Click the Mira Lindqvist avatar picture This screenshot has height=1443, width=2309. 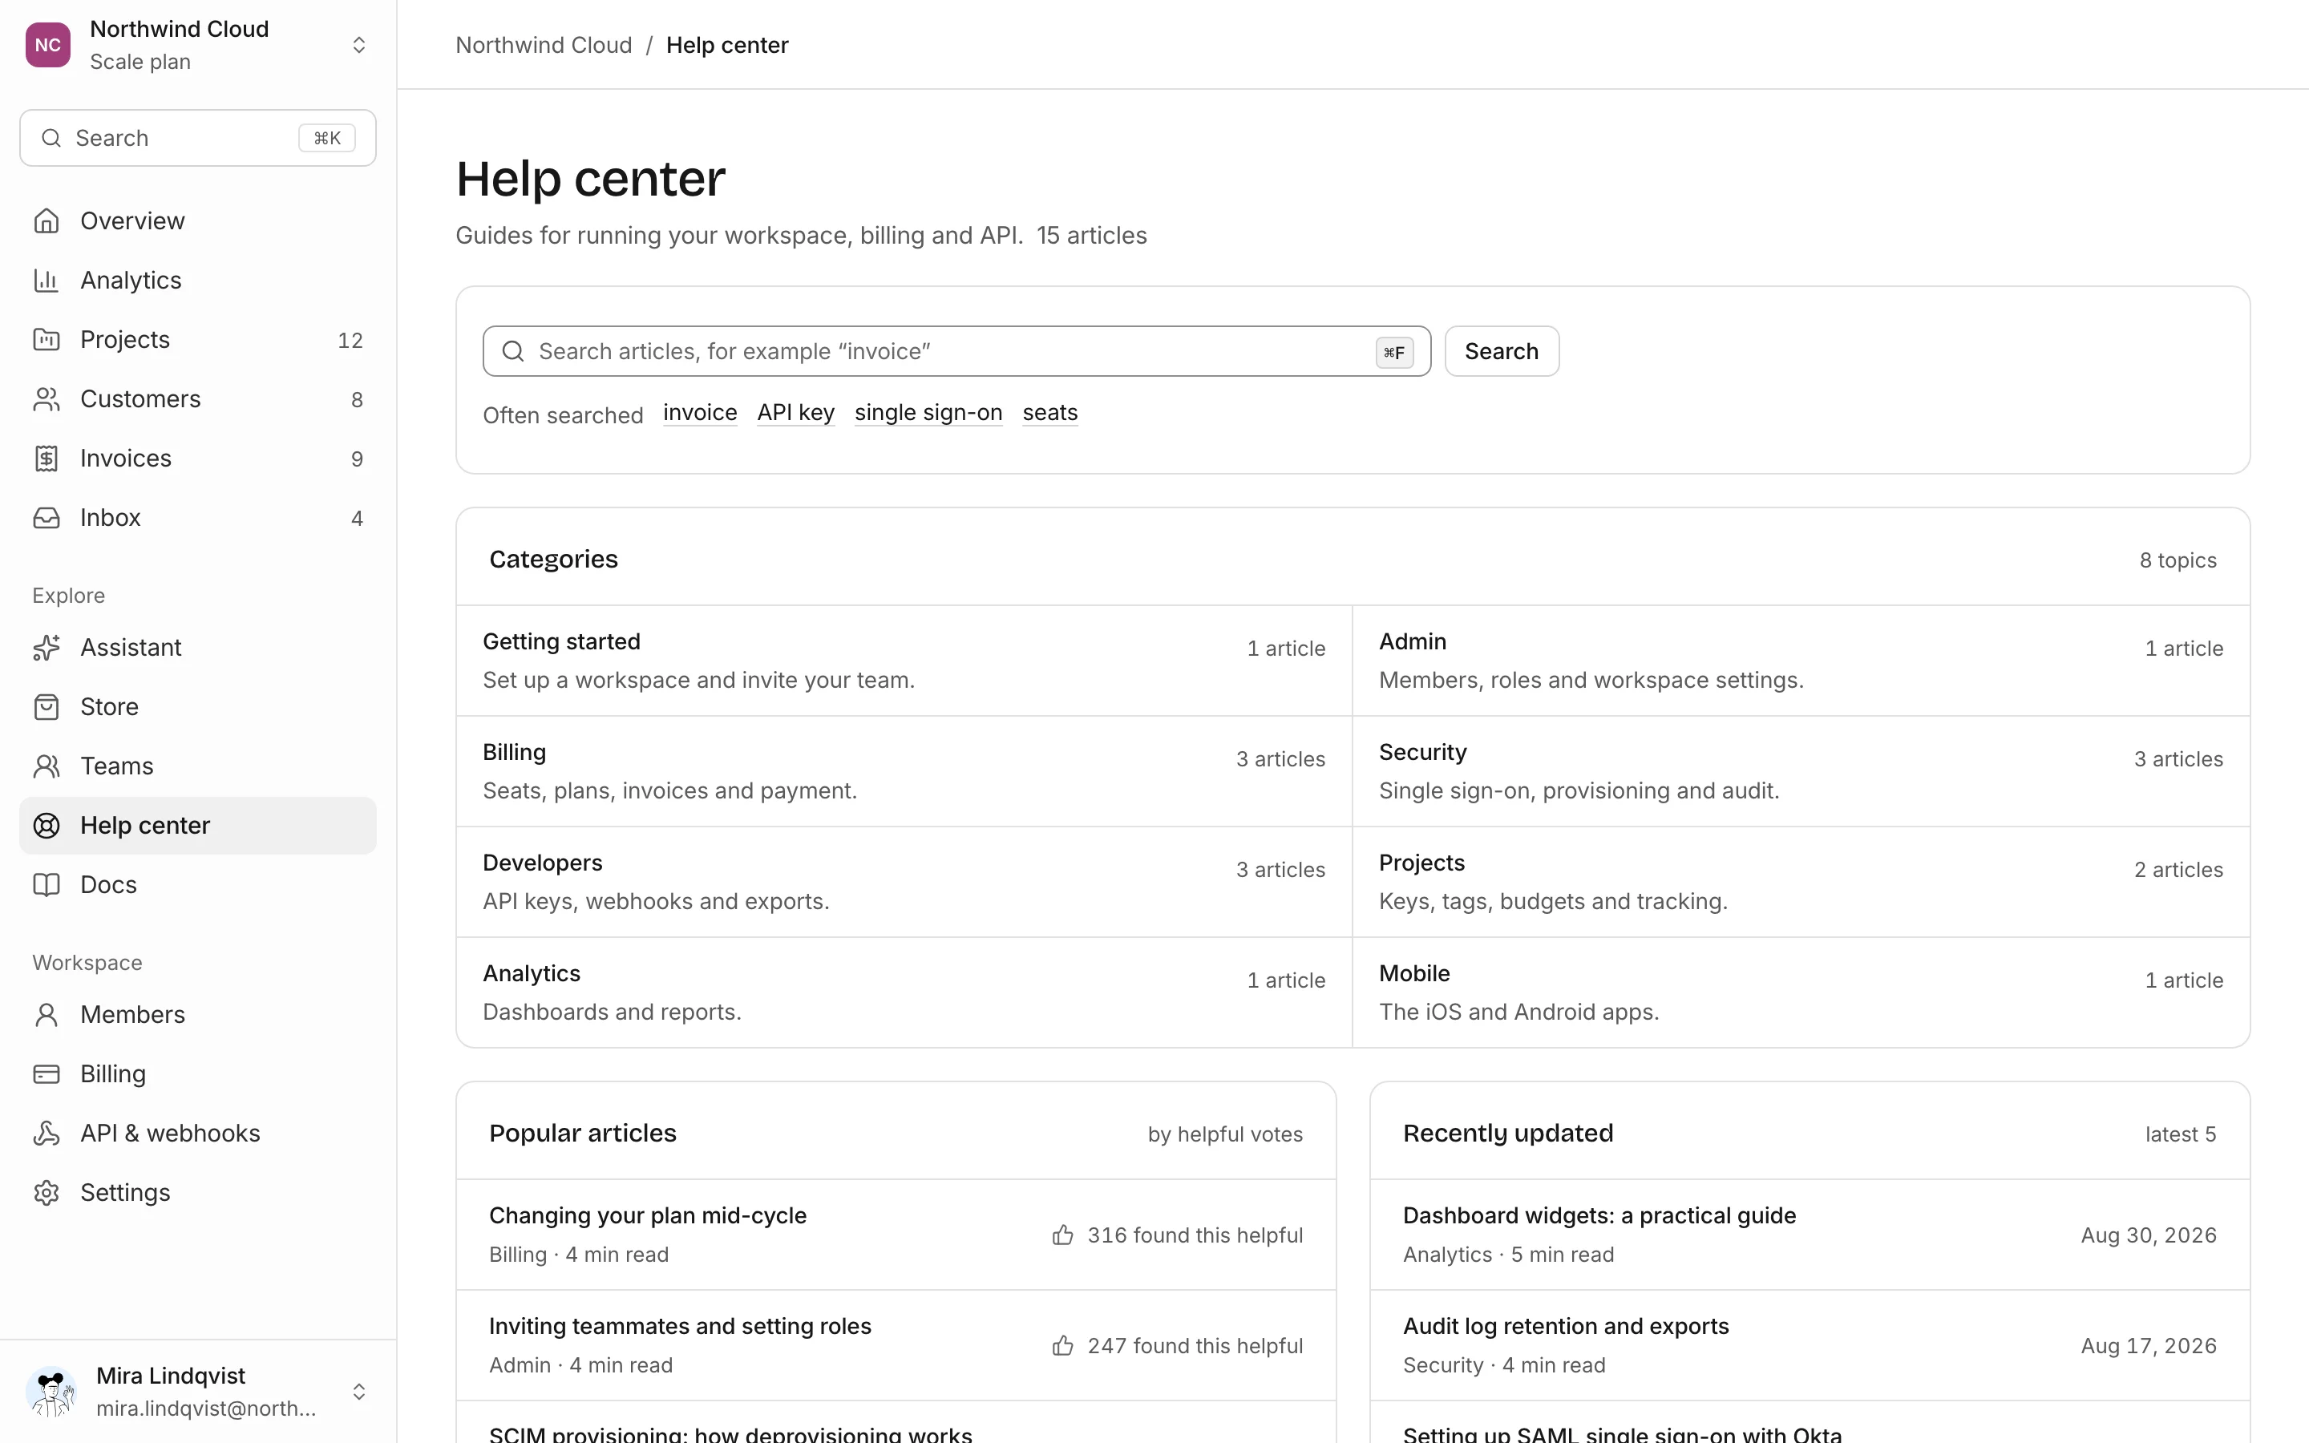point(51,1392)
